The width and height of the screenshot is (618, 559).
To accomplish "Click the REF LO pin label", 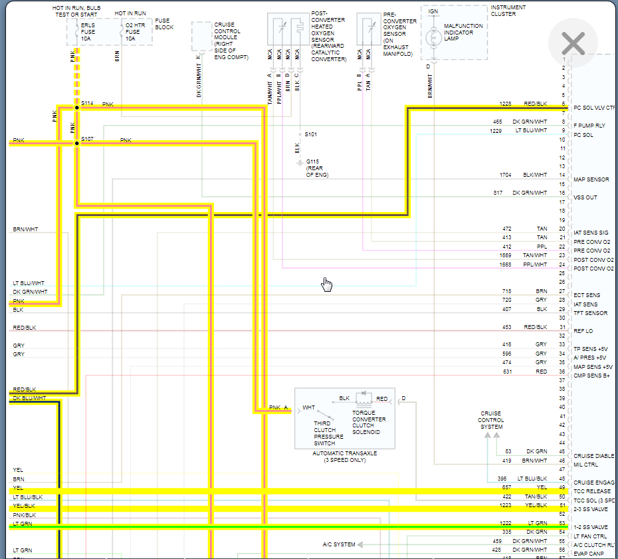I will point(583,331).
